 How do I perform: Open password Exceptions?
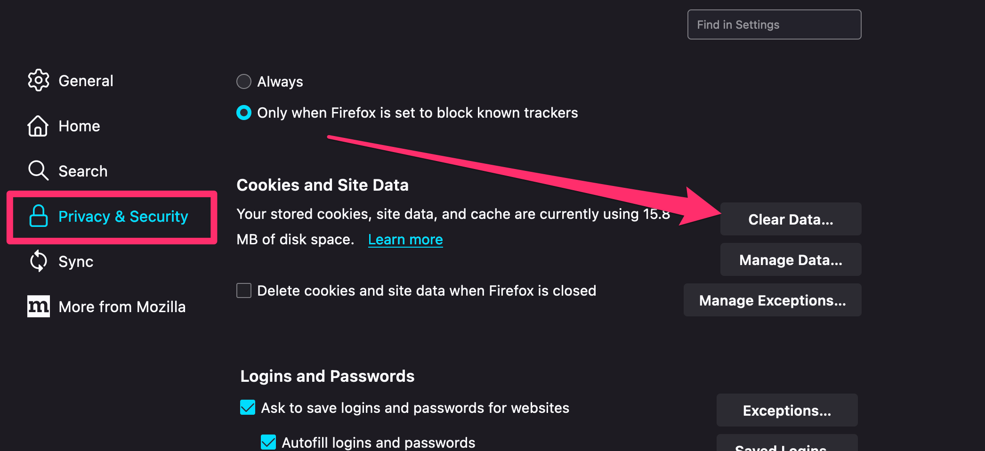(787, 410)
